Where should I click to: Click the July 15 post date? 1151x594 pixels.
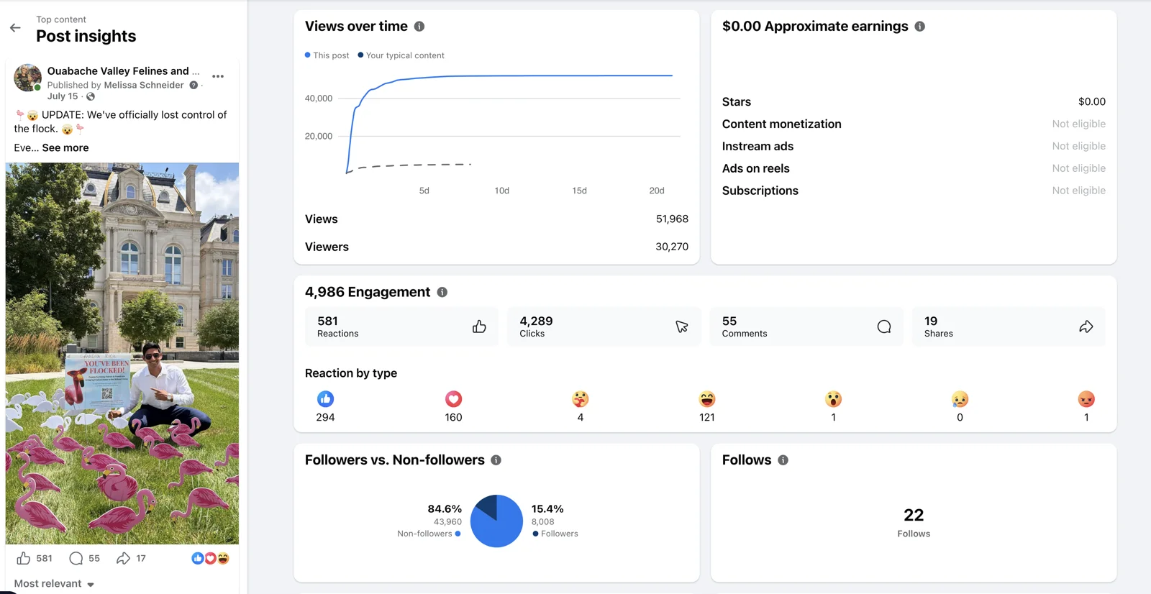[x=63, y=96]
